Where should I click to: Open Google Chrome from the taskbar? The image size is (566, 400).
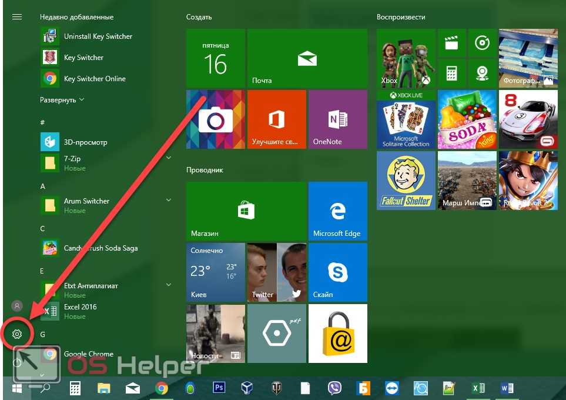tap(162, 388)
